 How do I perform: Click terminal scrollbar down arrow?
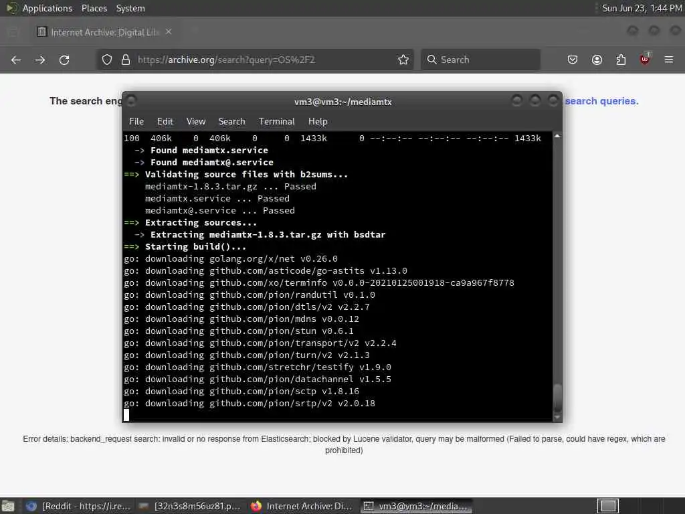pos(557,418)
